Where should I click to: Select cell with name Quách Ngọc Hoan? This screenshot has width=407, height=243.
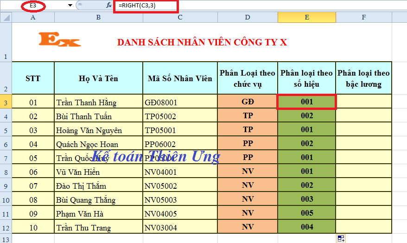coord(98,143)
